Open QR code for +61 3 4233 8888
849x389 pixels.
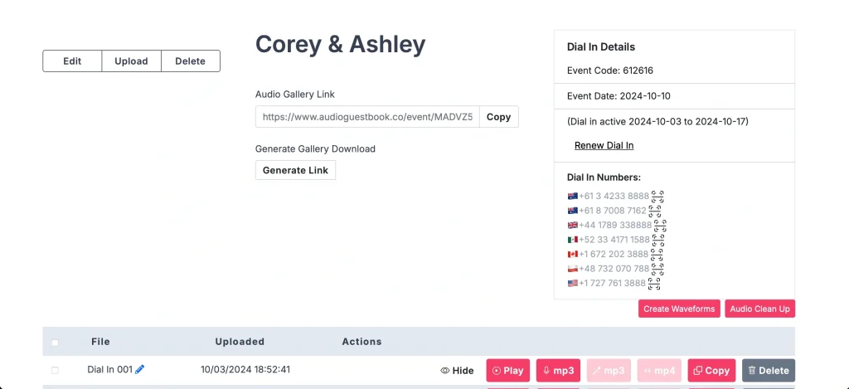[657, 197]
